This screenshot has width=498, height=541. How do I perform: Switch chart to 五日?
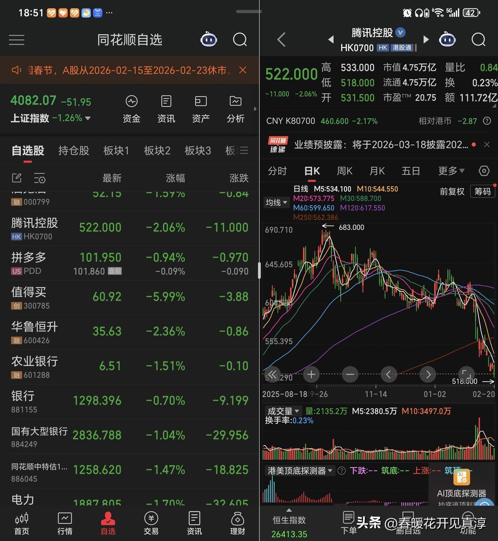[x=411, y=171]
